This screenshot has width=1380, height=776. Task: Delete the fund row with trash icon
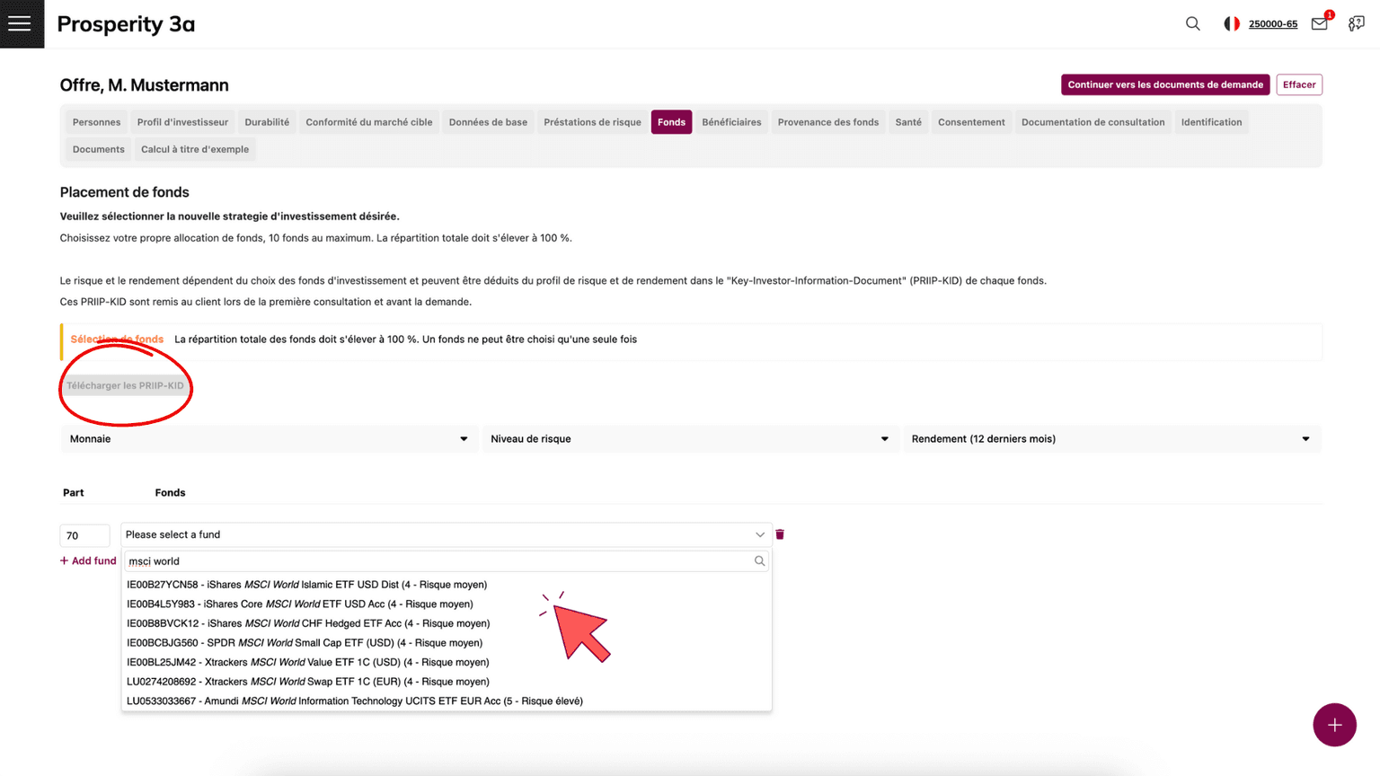[x=780, y=534]
